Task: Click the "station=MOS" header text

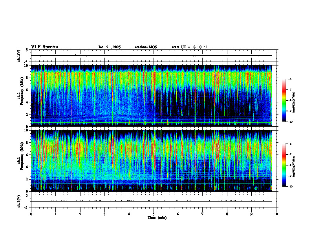Action: click(146, 47)
